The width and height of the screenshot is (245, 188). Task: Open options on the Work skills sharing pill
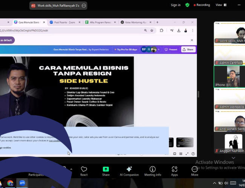coord(84,6)
